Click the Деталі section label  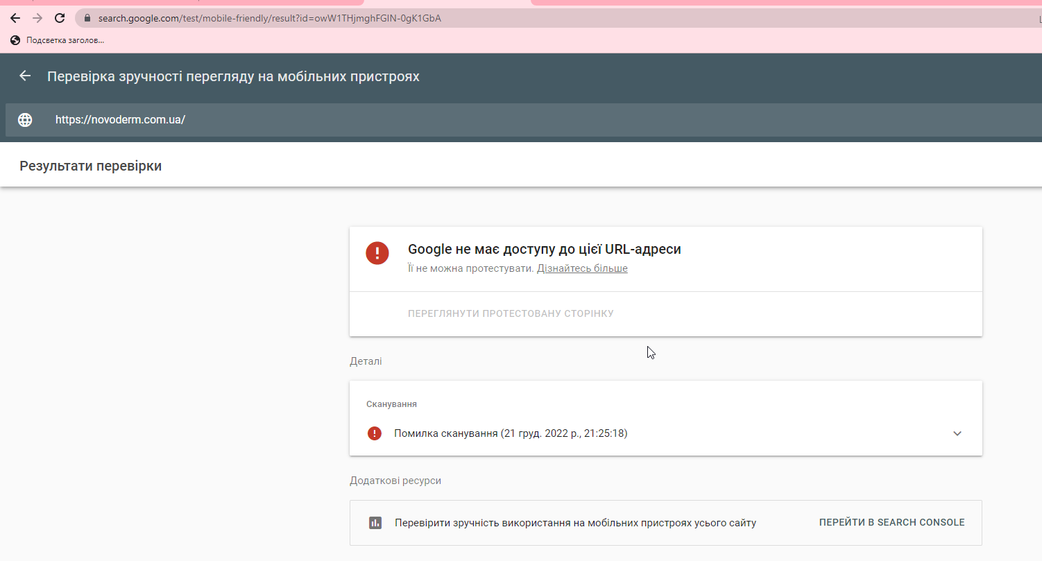click(x=366, y=361)
